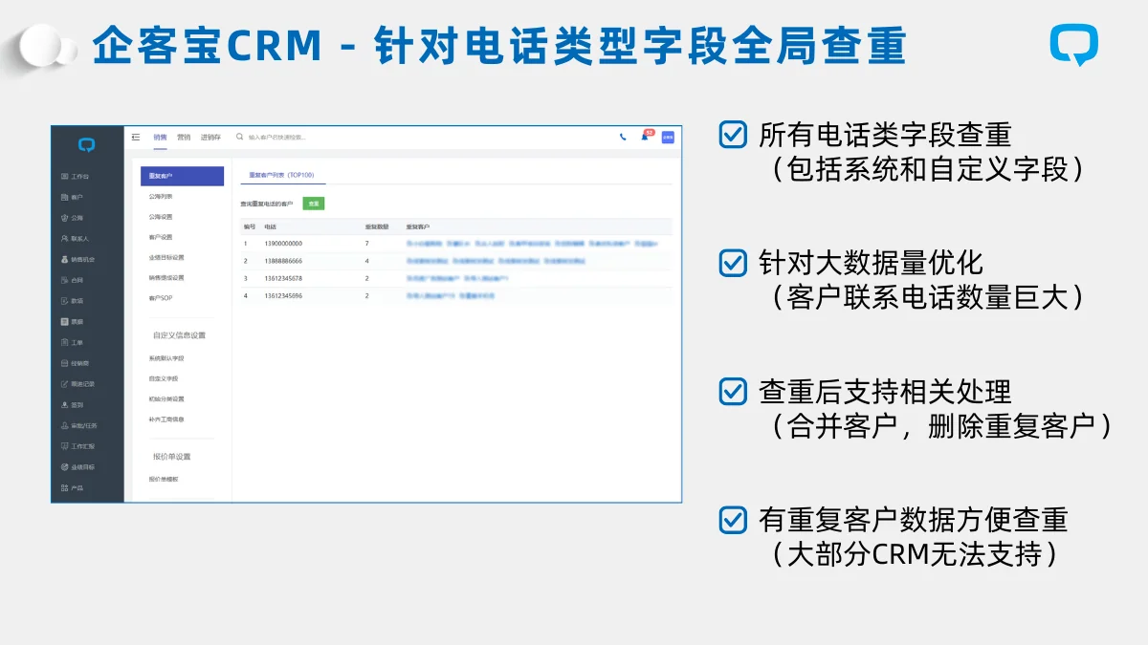Open 公海设置 in the settings menu
1148x645 pixels.
[x=161, y=217]
